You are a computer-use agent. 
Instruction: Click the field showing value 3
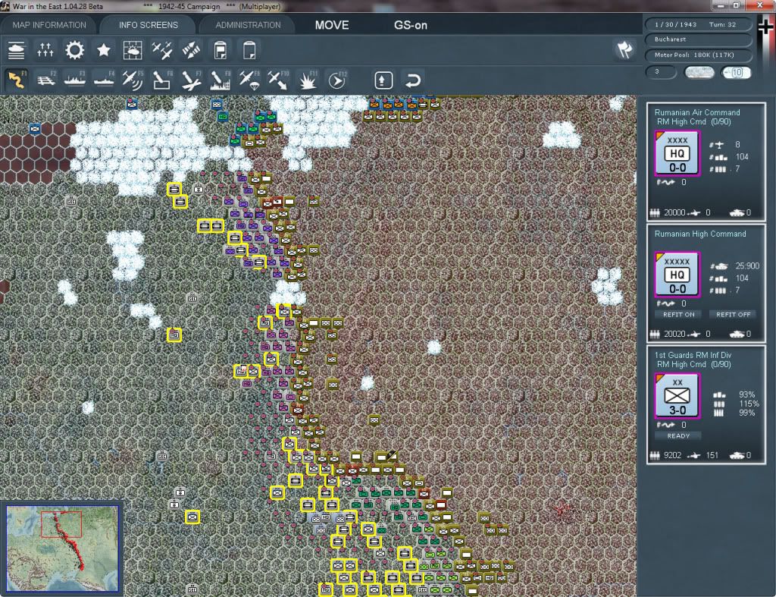click(x=661, y=72)
